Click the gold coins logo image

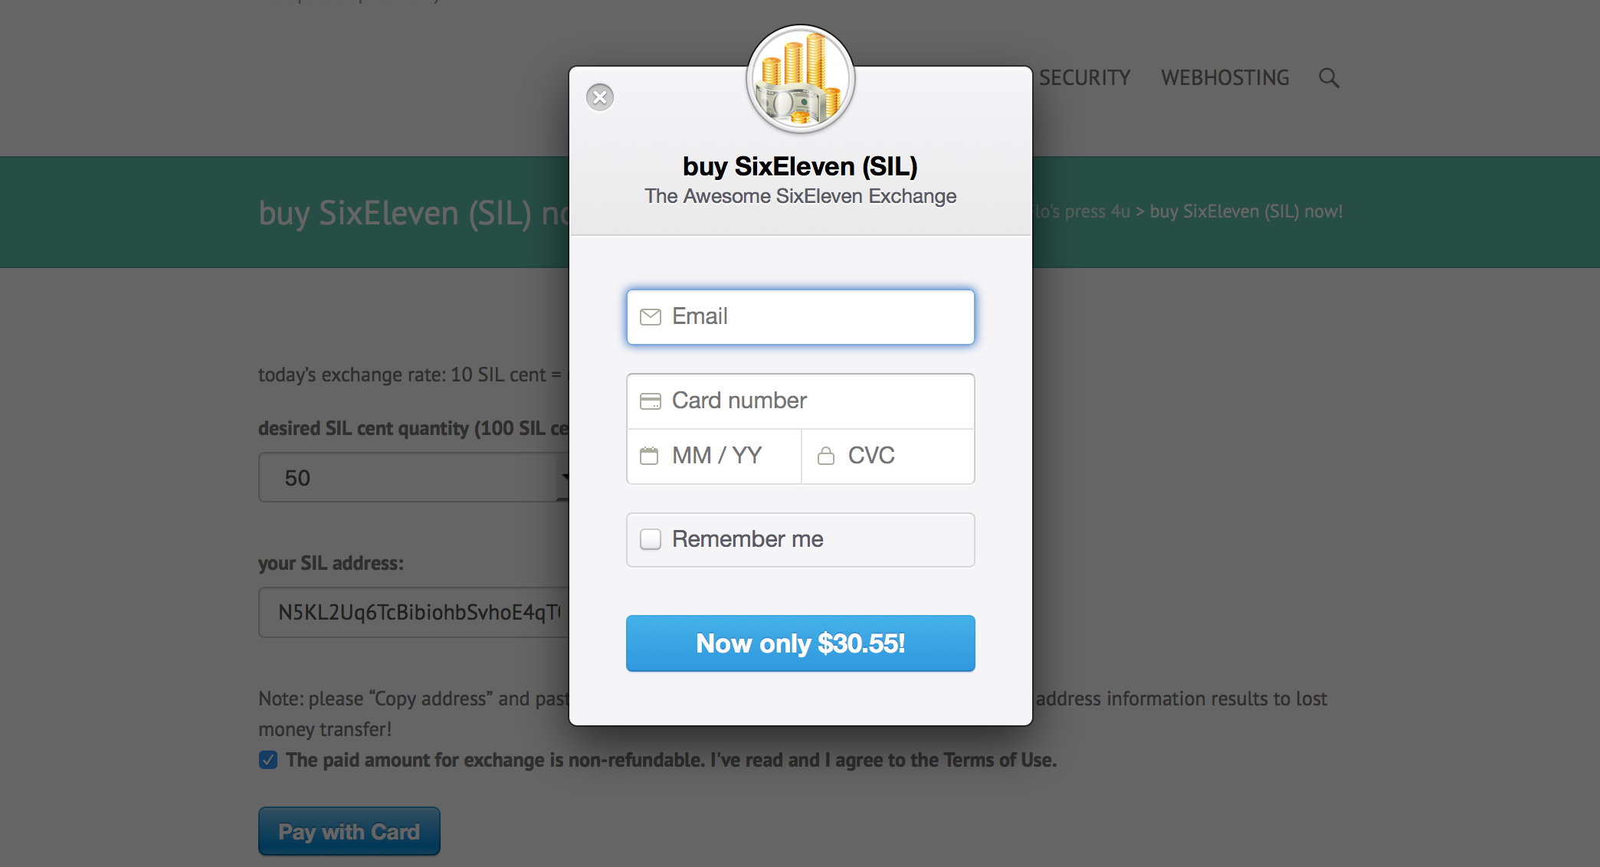tap(800, 80)
